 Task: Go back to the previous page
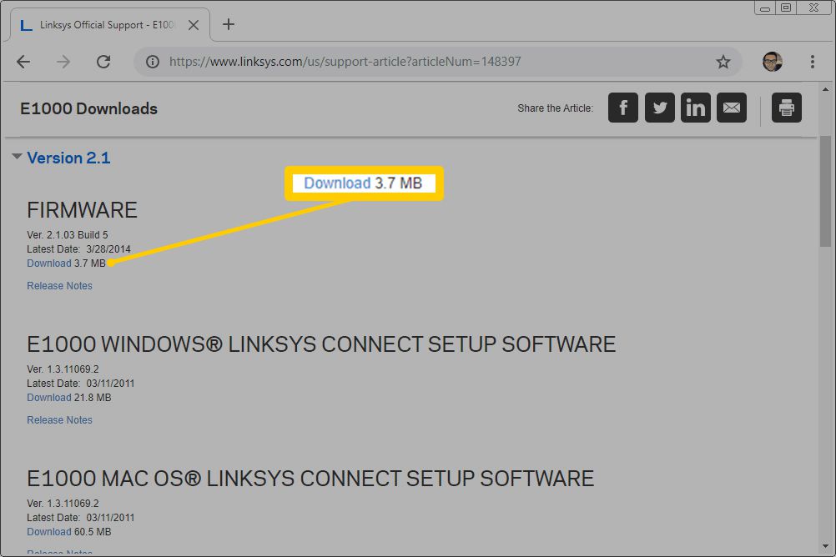(x=23, y=62)
